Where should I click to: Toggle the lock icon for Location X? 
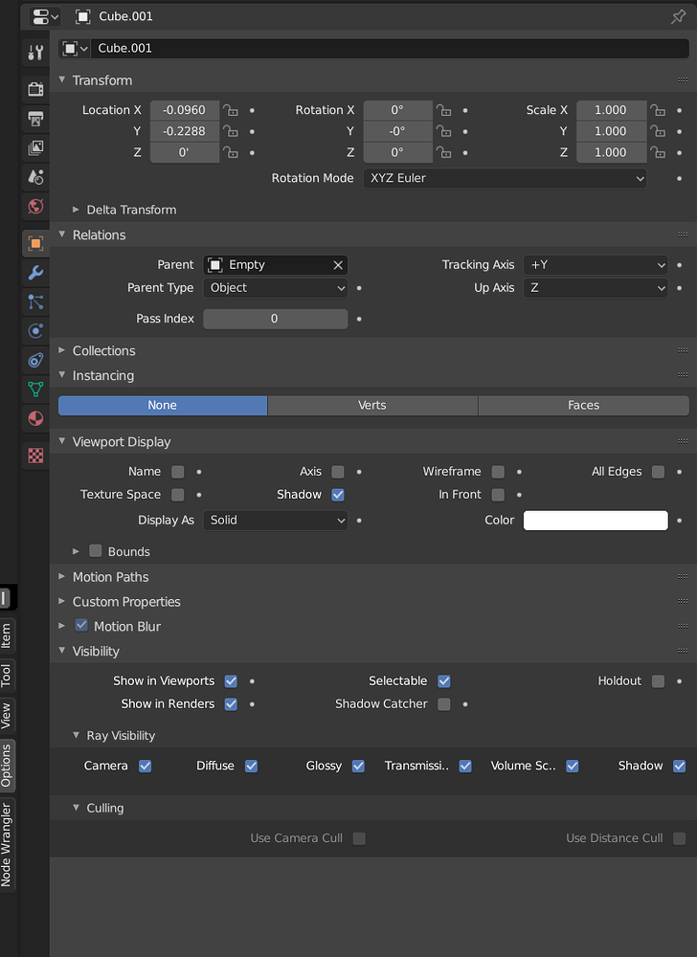[230, 110]
